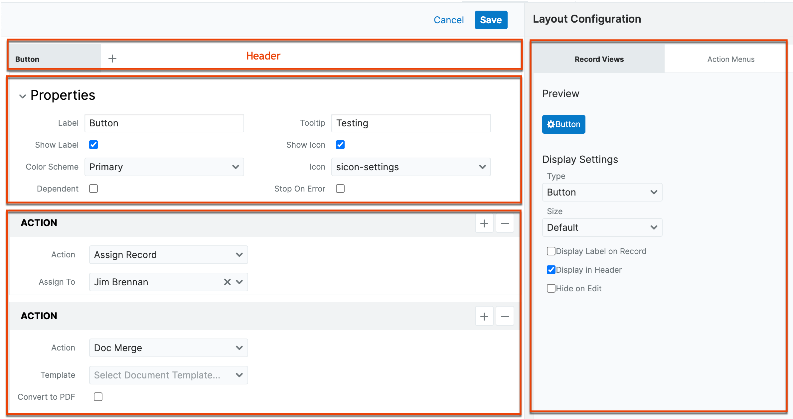793x419 pixels.
Task: Uncheck Display in Header option
Action: (551, 270)
